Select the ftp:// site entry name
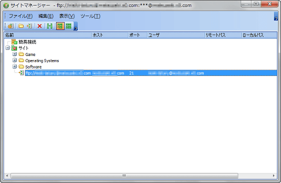Screen dimensions: 281x183 pos(58,73)
